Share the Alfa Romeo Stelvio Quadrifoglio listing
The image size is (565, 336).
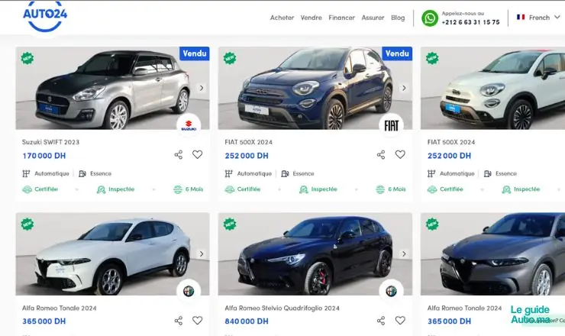[381, 321]
